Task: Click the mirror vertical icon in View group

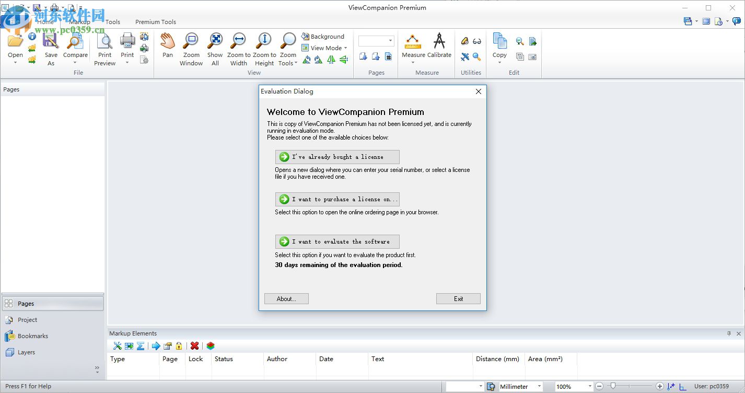Action: 344,60
